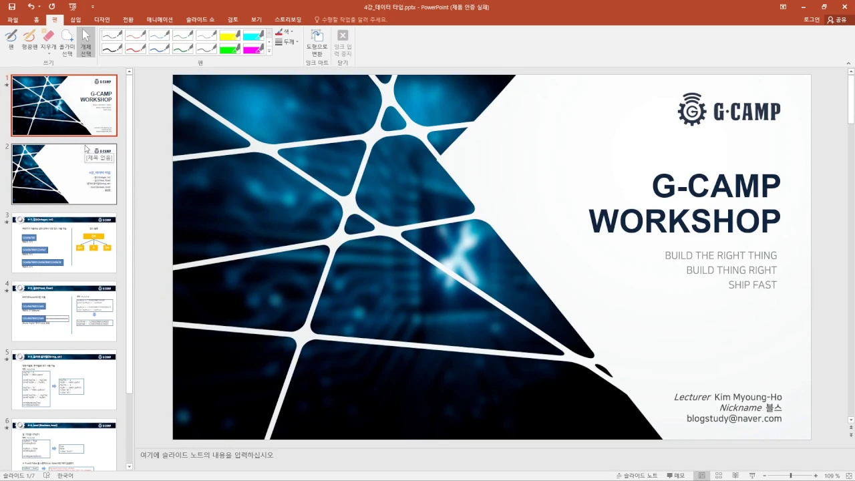Switch to the 디자인 Design tab
This screenshot has width=855, height=481.
102,20
